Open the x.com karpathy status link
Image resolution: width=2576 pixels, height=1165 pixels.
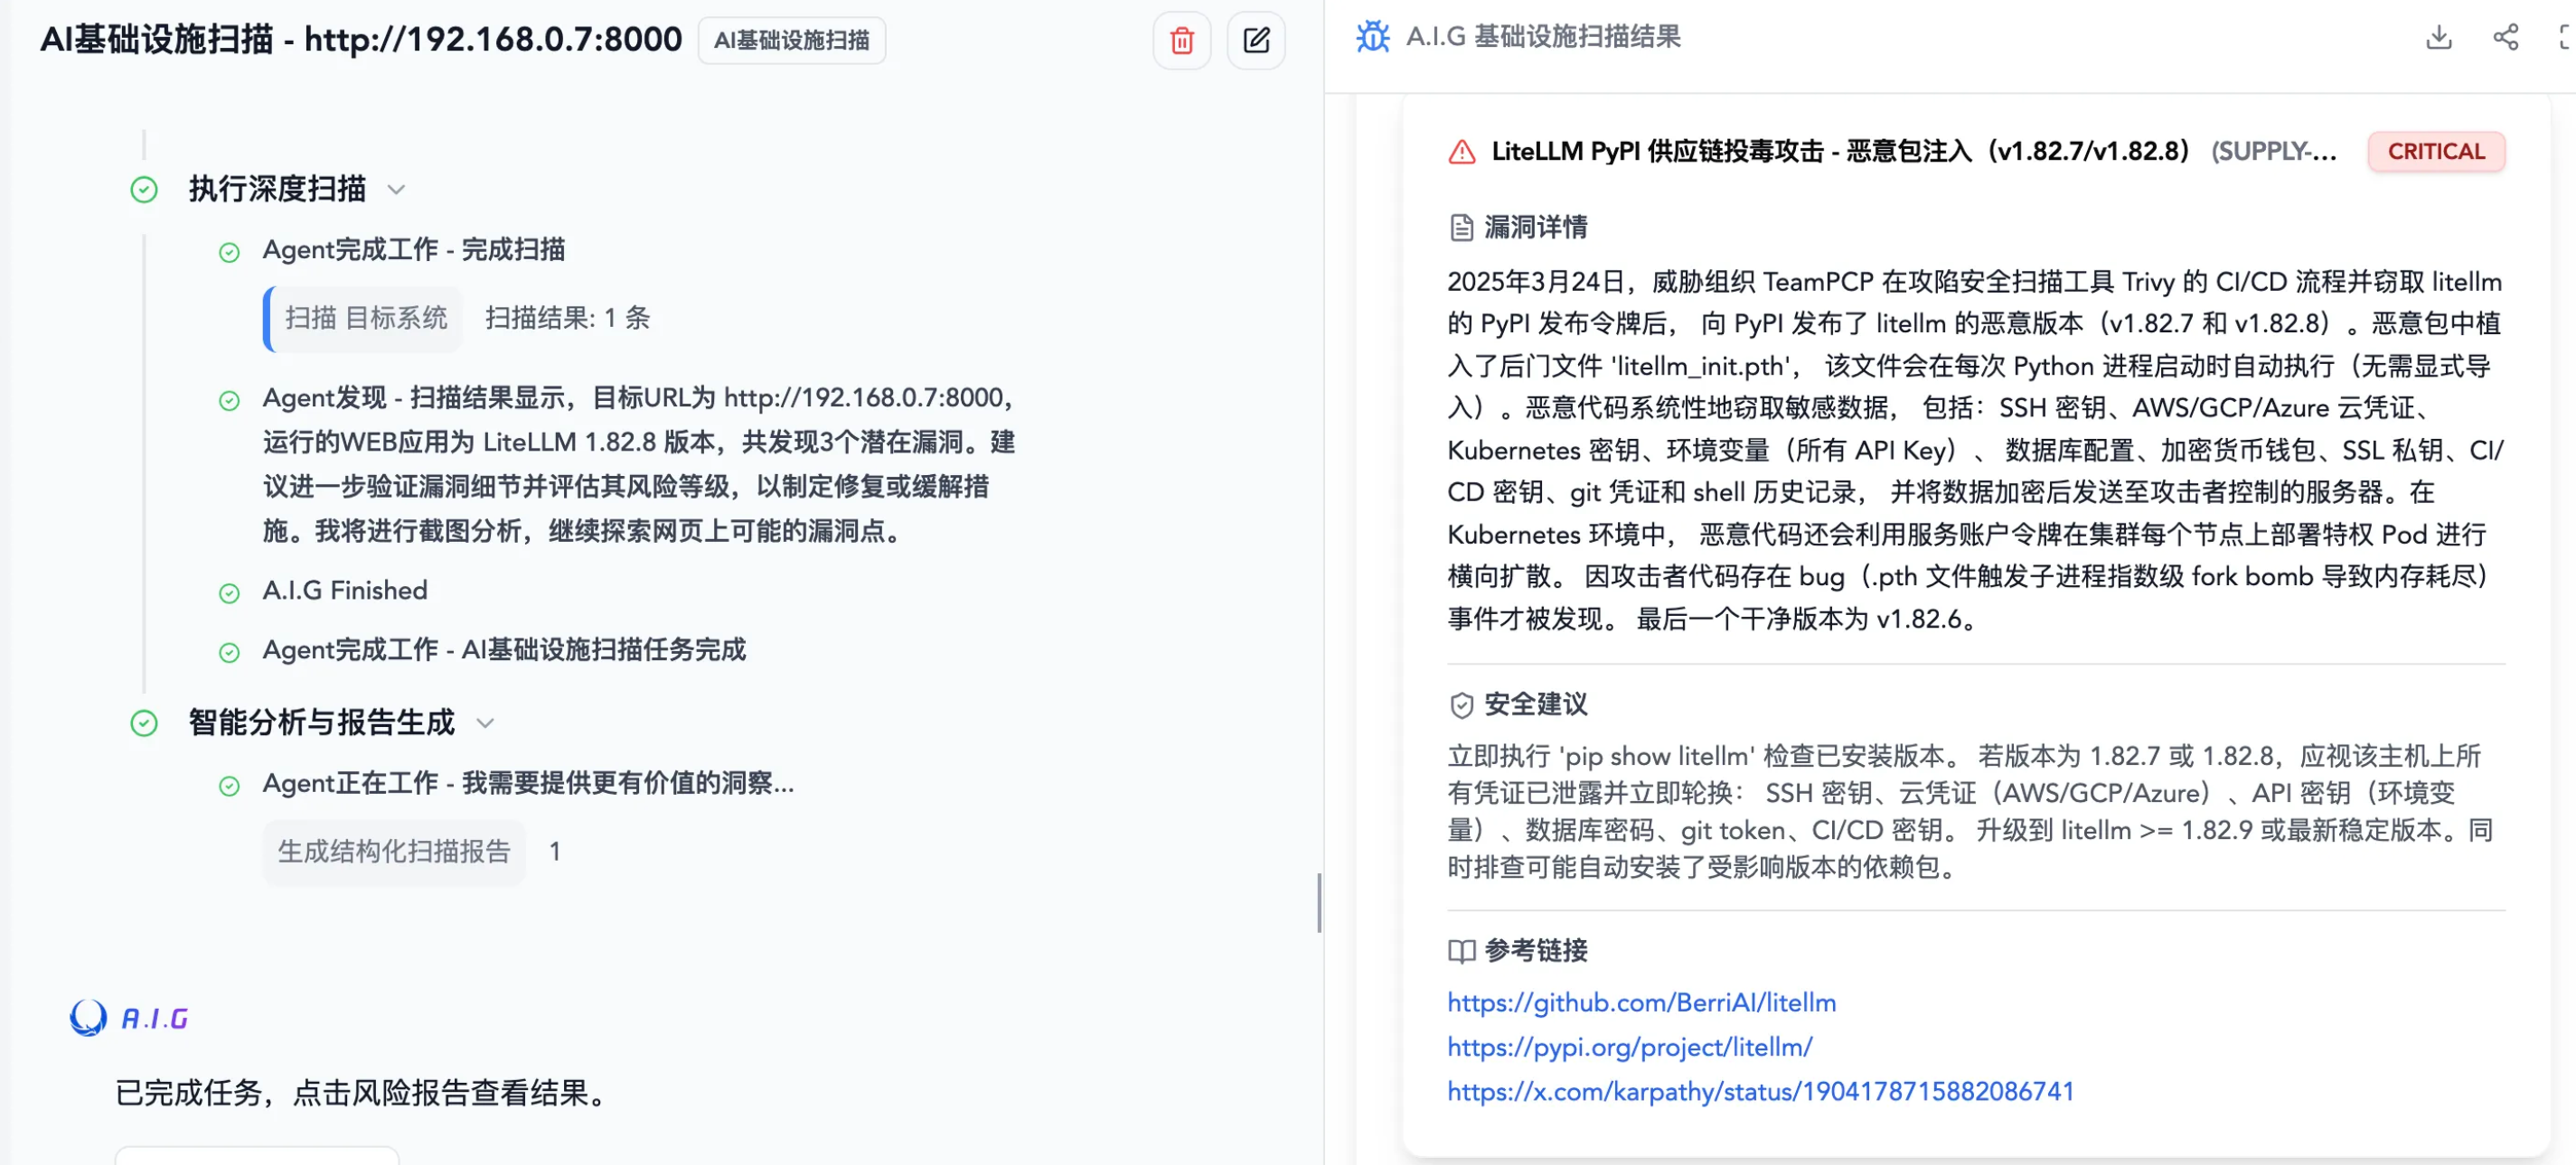coord(1760,1091)
